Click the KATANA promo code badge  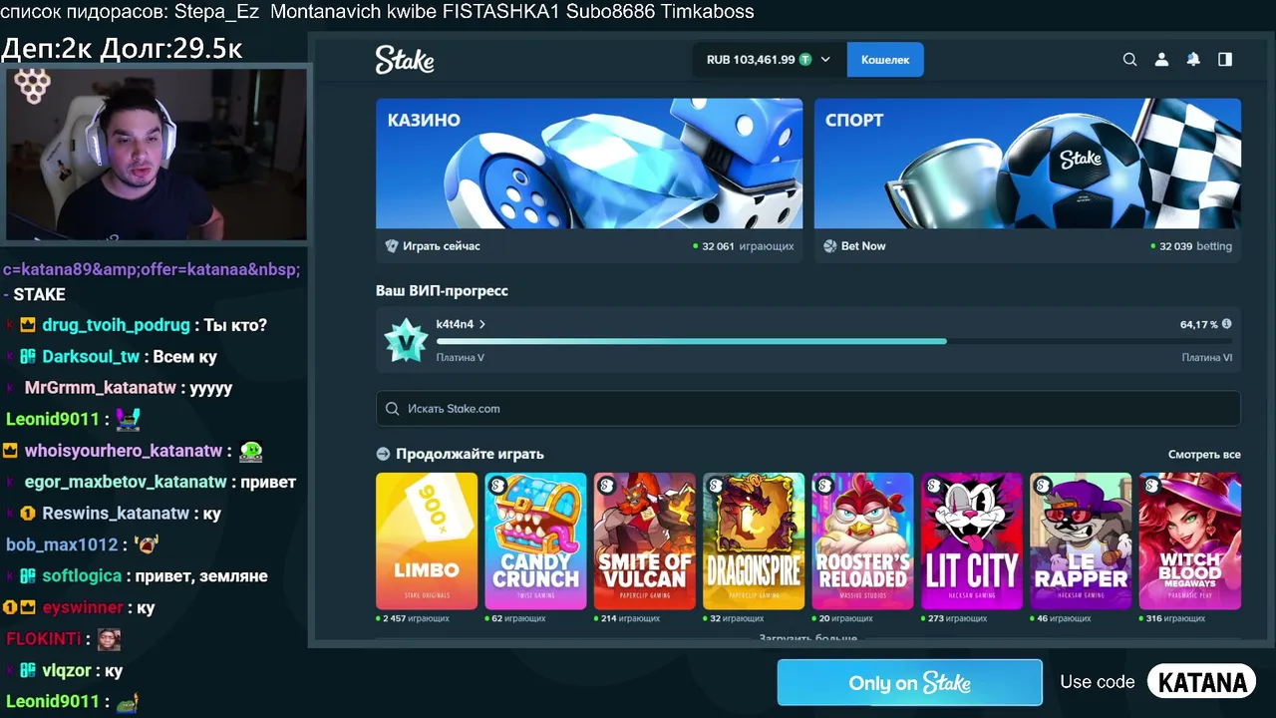[1202, 682]
